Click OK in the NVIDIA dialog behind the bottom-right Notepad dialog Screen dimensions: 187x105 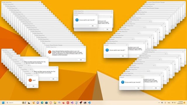[156, 88]
